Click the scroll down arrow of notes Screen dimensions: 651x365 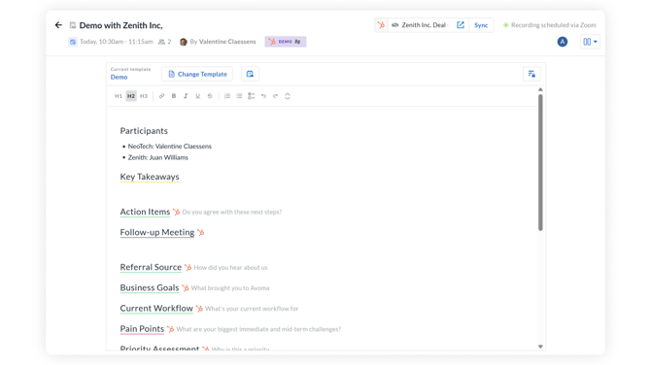click(540, 347)
